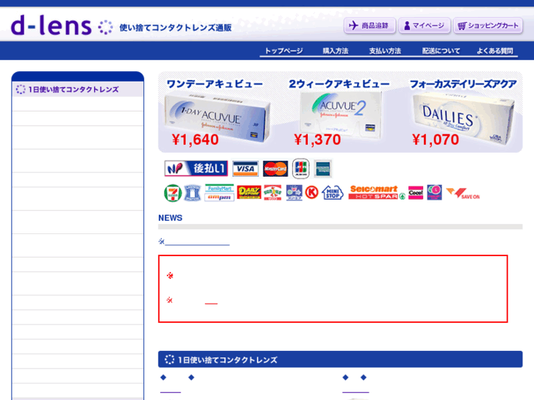The height and width of the screenshot is (400, 534).
Task: Click the NEWS section heading
Action: [x=170, y=218]
